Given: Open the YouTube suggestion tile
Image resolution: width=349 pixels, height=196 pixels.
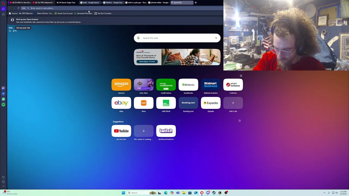Looking at the screenshot, I should [x=121, y=131].
